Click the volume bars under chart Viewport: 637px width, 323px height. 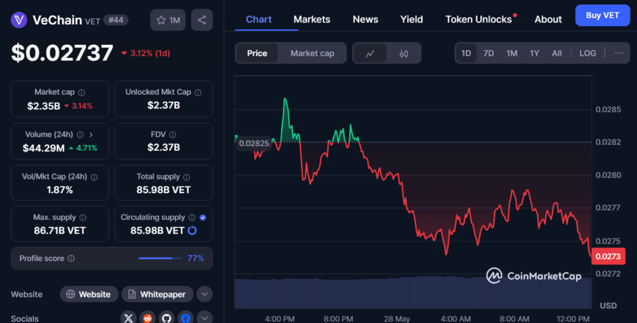(413, 292)
